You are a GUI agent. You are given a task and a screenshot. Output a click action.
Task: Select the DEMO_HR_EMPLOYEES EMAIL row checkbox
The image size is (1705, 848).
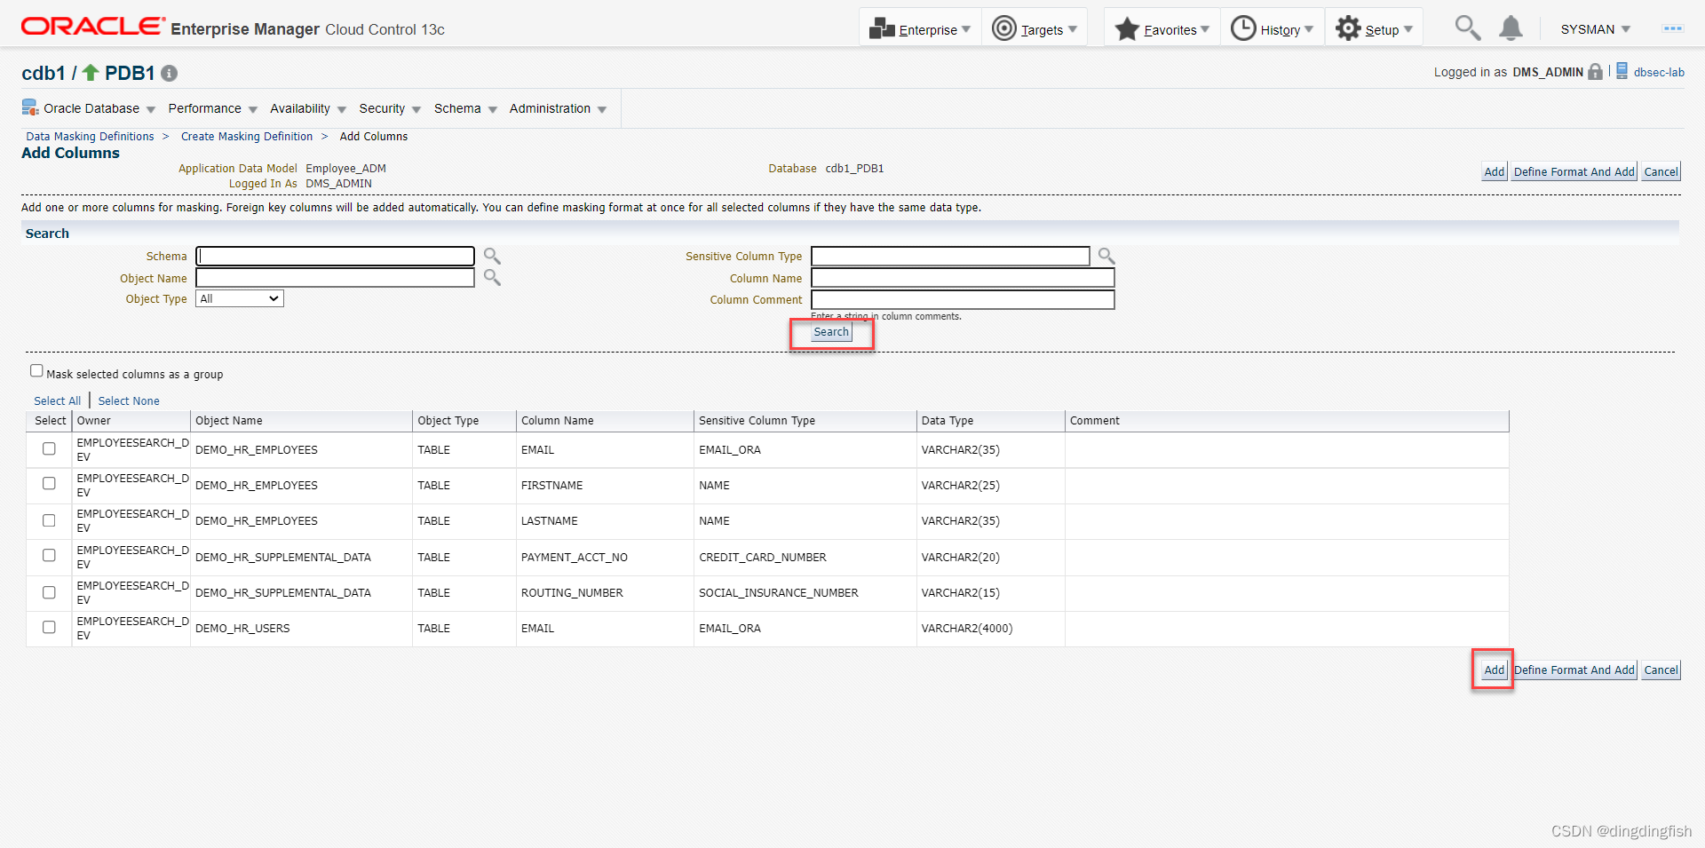click(x=49, y=449)
